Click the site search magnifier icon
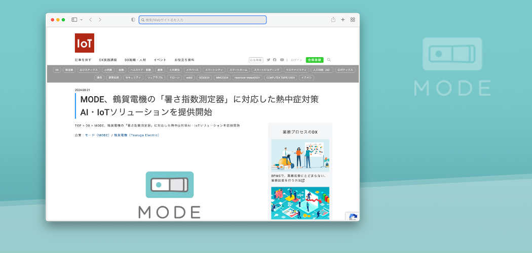 [x=329, y=60]
